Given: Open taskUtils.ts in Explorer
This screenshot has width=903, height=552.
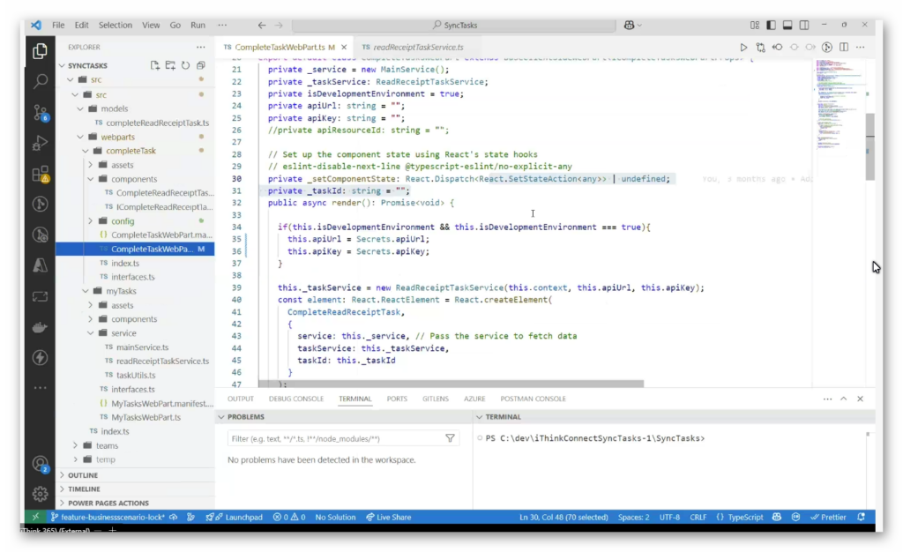Looking at the screenshot, I should [x=136, y=376].
